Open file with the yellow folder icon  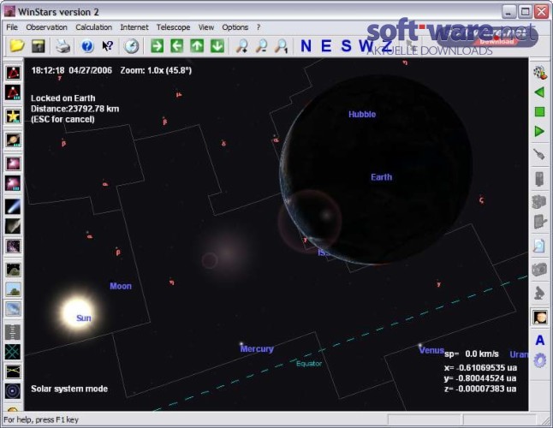16,46
